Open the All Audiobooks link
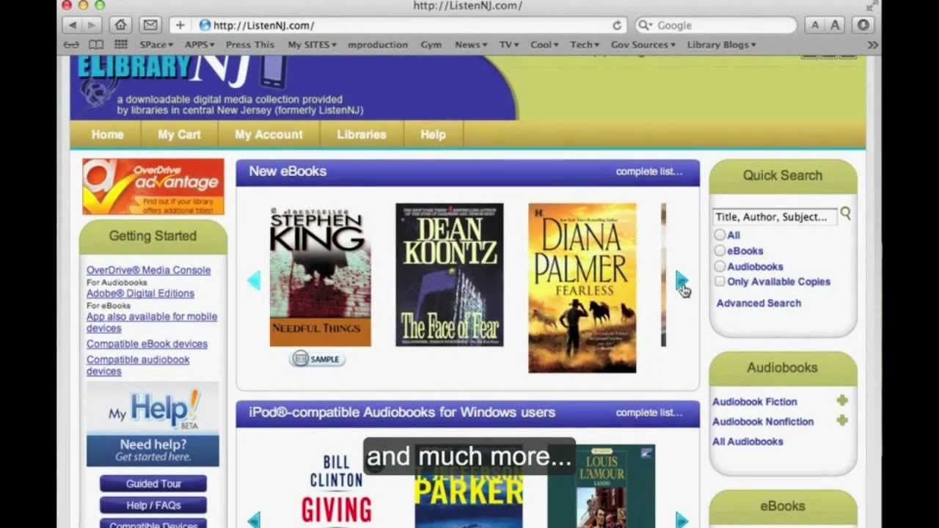The height and width of the screenshot is (528, 939). pyautogui.click(x=748, y=441)
